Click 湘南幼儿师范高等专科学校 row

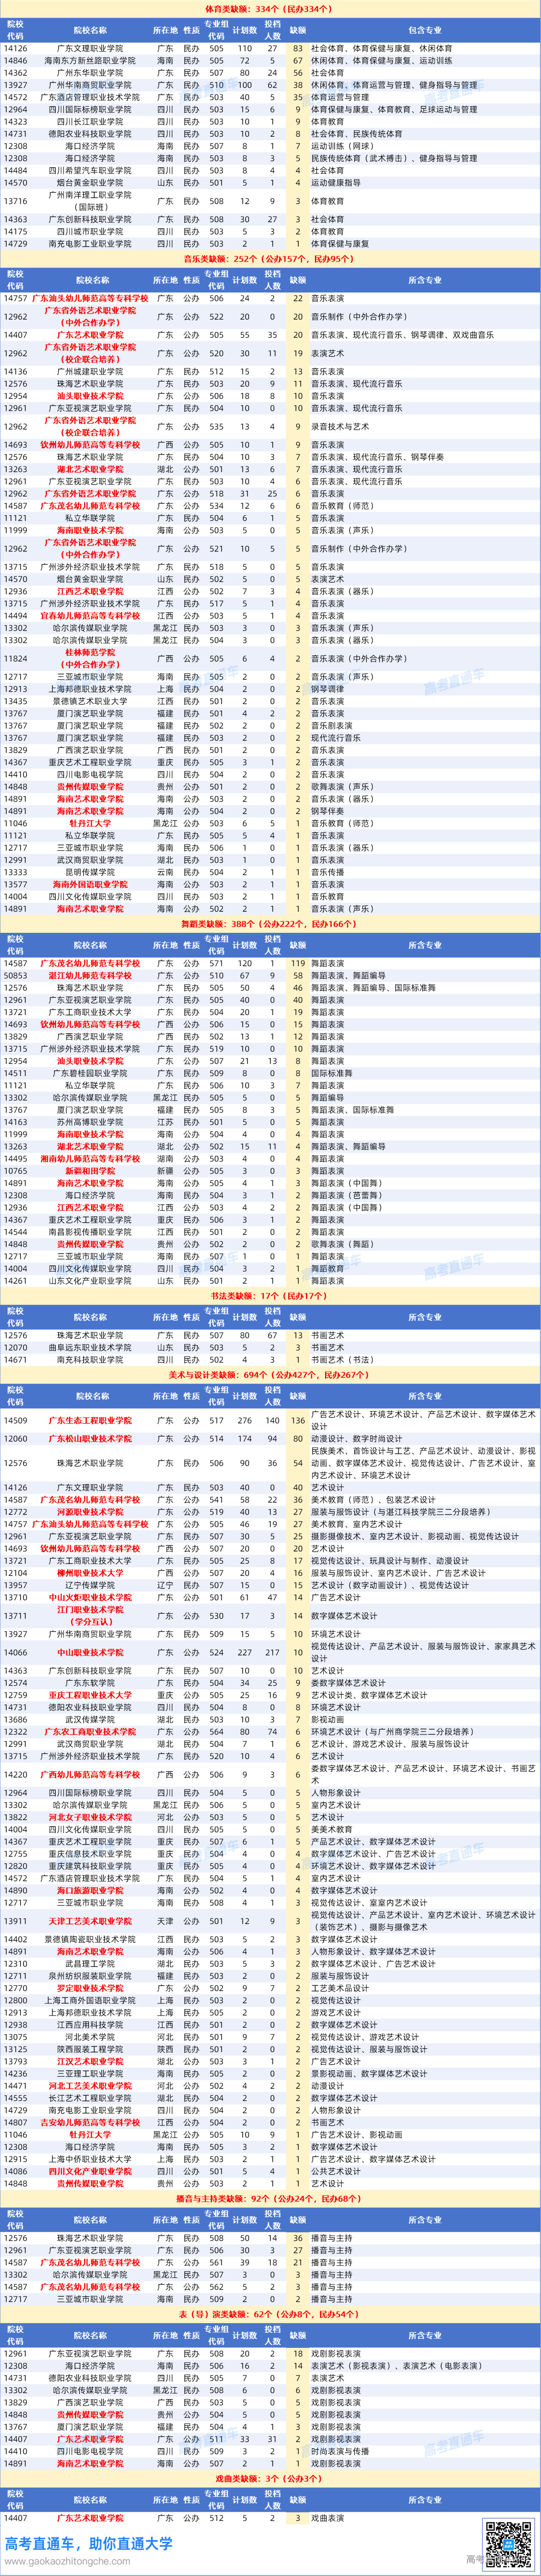pos(270,1158)
